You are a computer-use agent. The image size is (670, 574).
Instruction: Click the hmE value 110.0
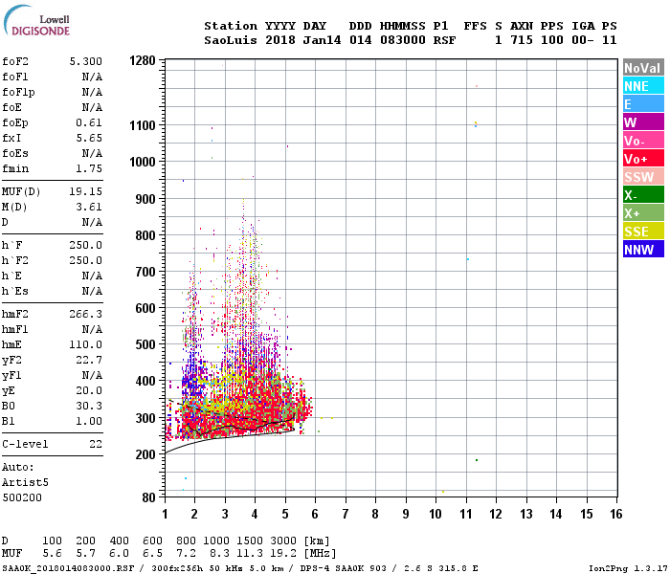86,344
